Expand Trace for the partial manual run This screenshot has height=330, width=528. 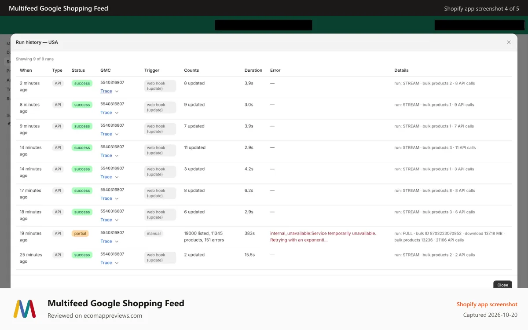tap(110, 241)
